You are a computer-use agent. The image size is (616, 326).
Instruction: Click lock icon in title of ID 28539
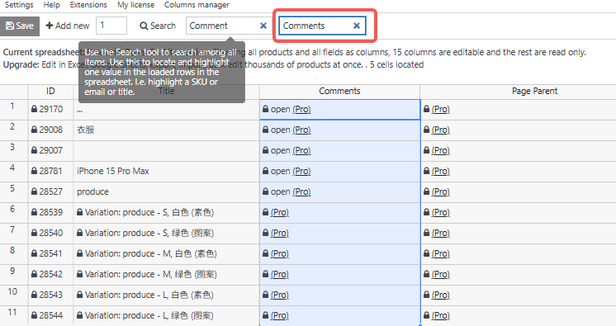point(80,212)
